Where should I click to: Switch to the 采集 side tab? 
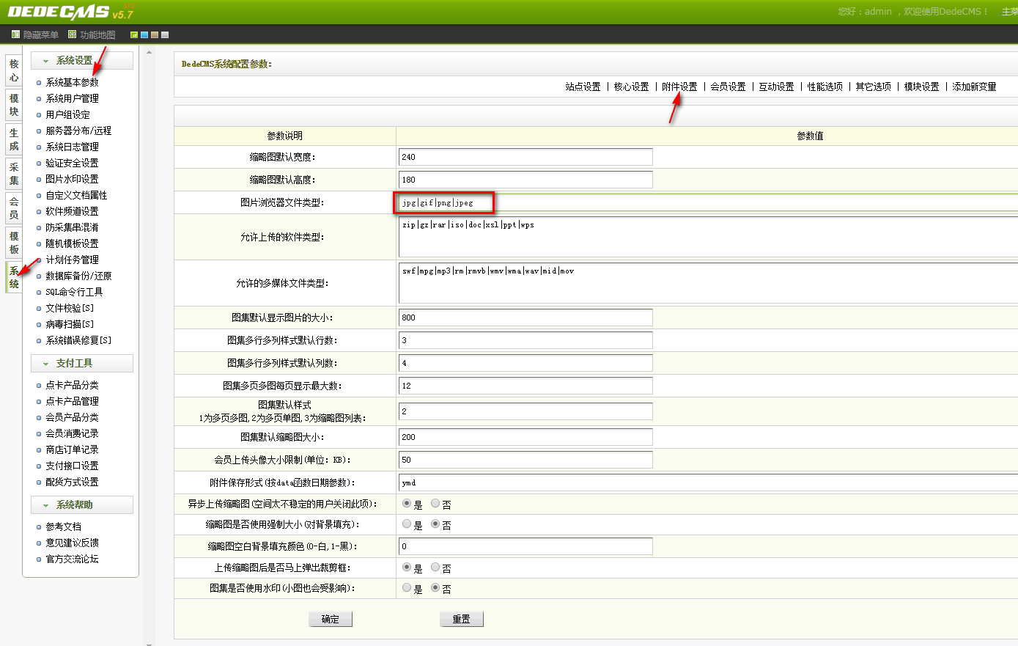point(14,174)
